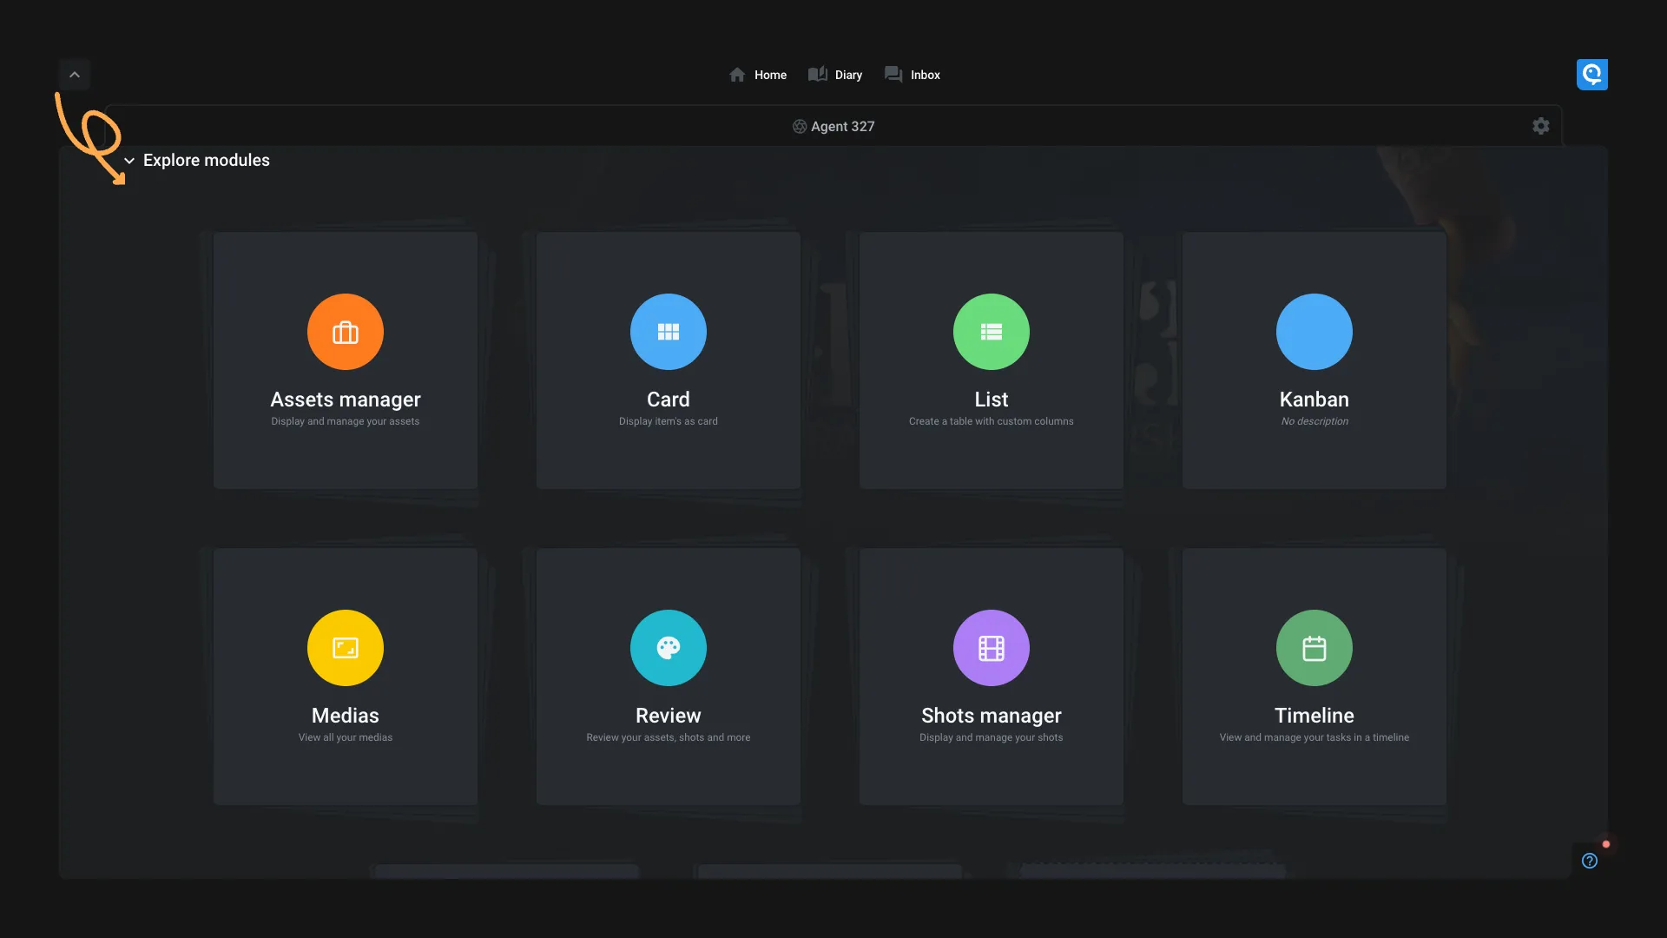This screenshot has width=1667, height=938.
Task: Open the Assets manager module
Action: point(345,360)
